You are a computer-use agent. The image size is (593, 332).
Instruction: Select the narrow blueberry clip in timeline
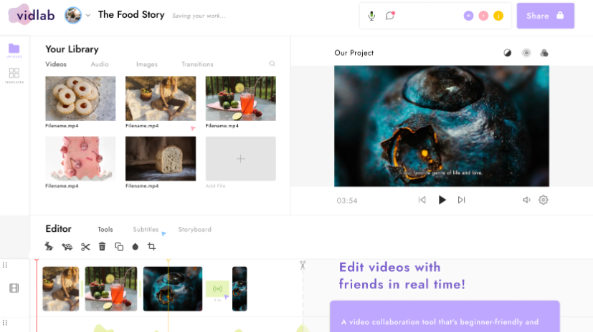click(239, 288)
